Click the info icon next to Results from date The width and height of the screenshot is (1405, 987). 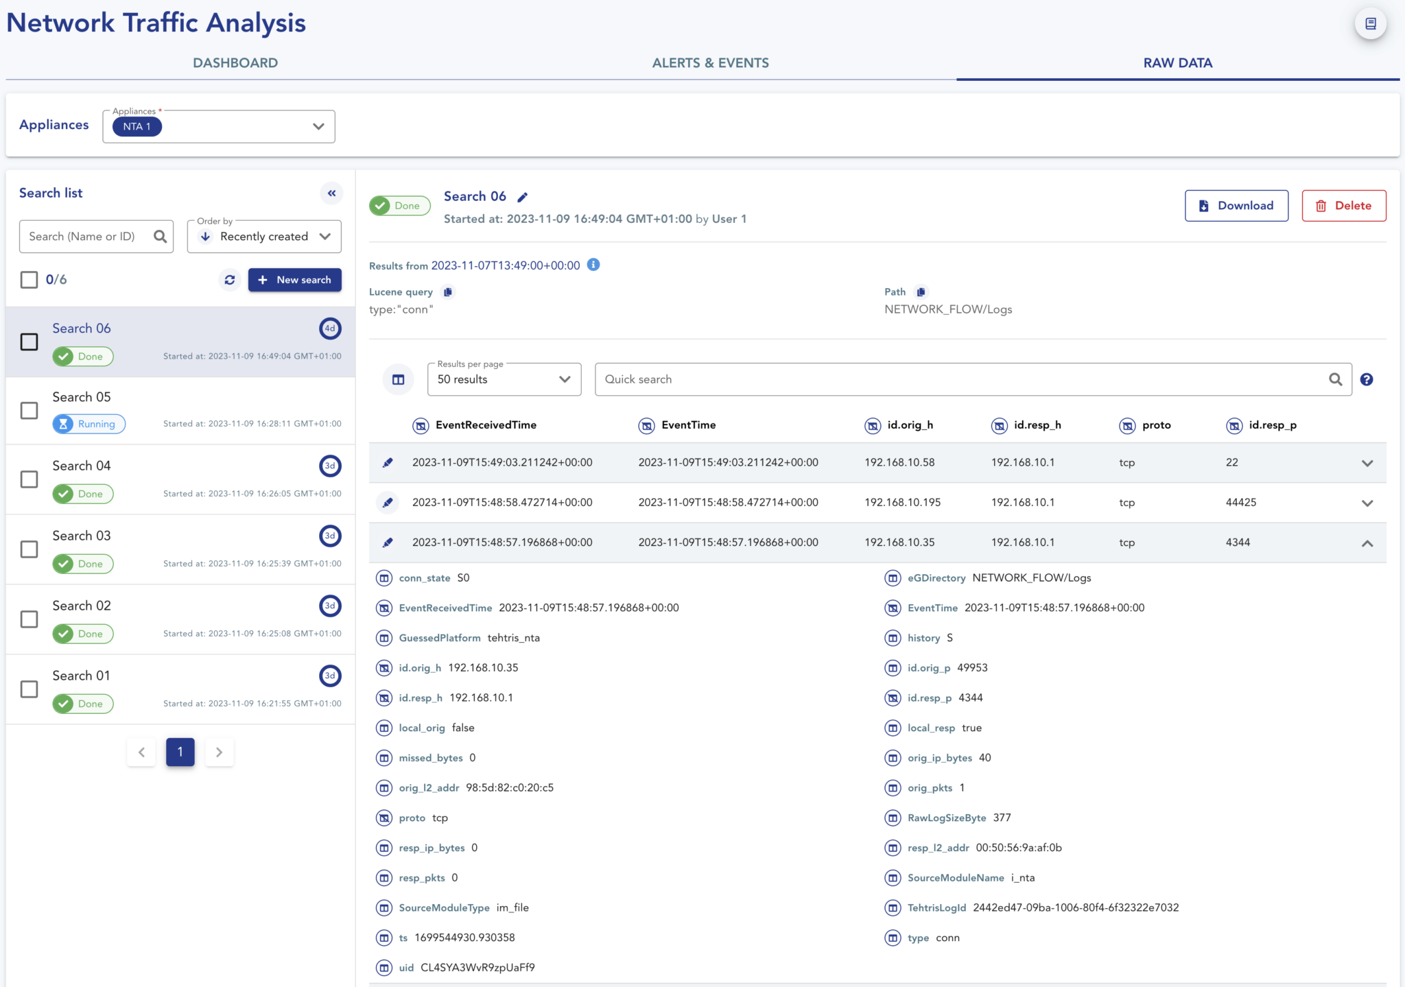tap(593, 265)
